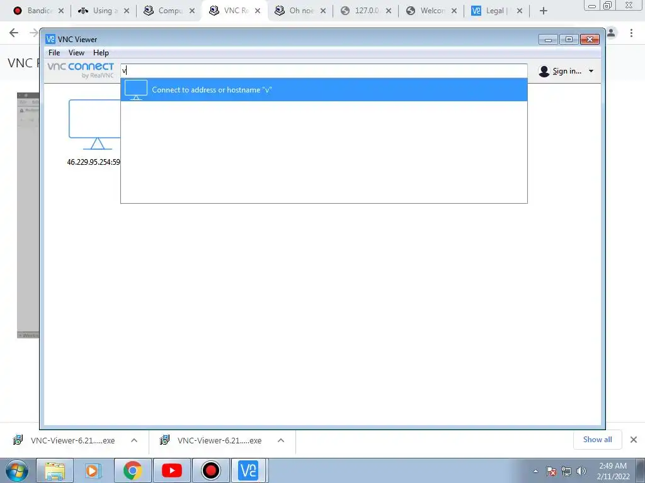The width and height of the screenshot is (645, 483).
Task: Click Show all downloads
Action: click(597, 440)
